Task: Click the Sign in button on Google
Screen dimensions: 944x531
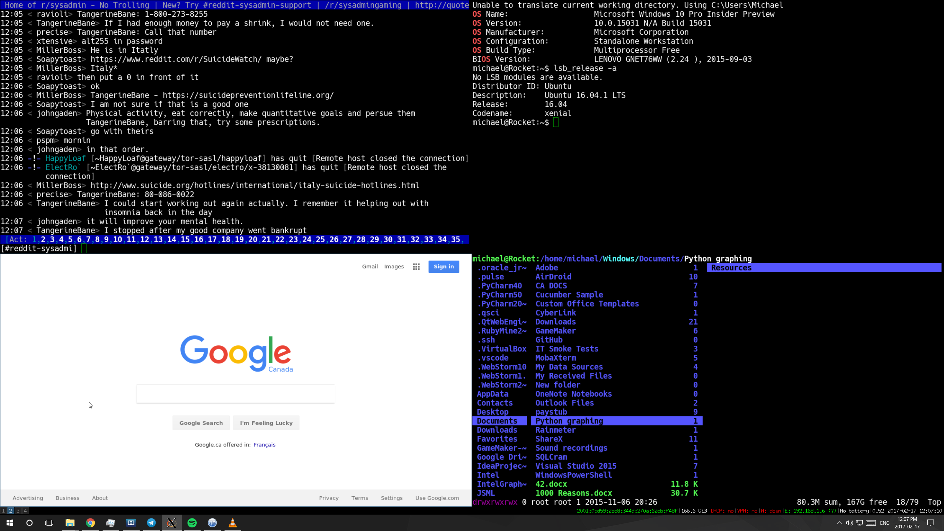Action: [x=444, y=266]
